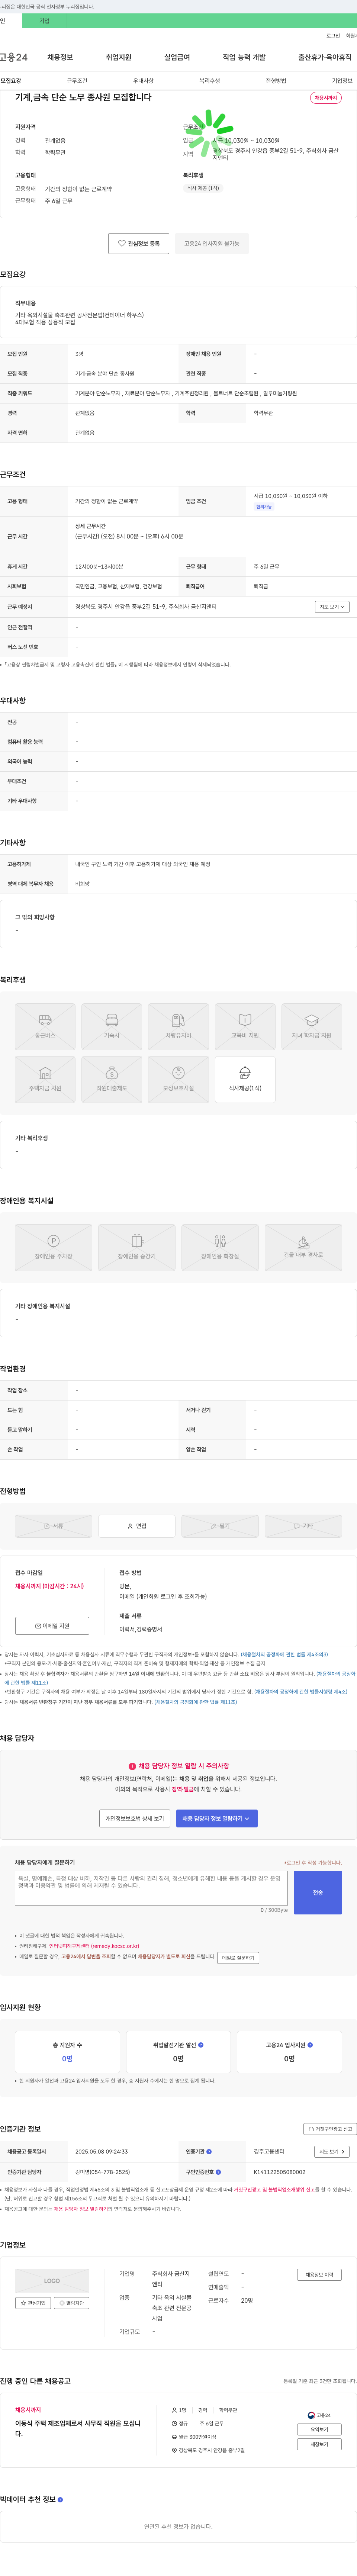Click the 거짓구인광고 신고 button
The height and width of the screenshot is (2576, 357).
click(x=330, y=2129)
